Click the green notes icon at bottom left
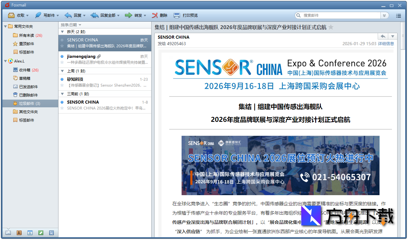The height and width of the screenshot is (240, 408). 41,232
